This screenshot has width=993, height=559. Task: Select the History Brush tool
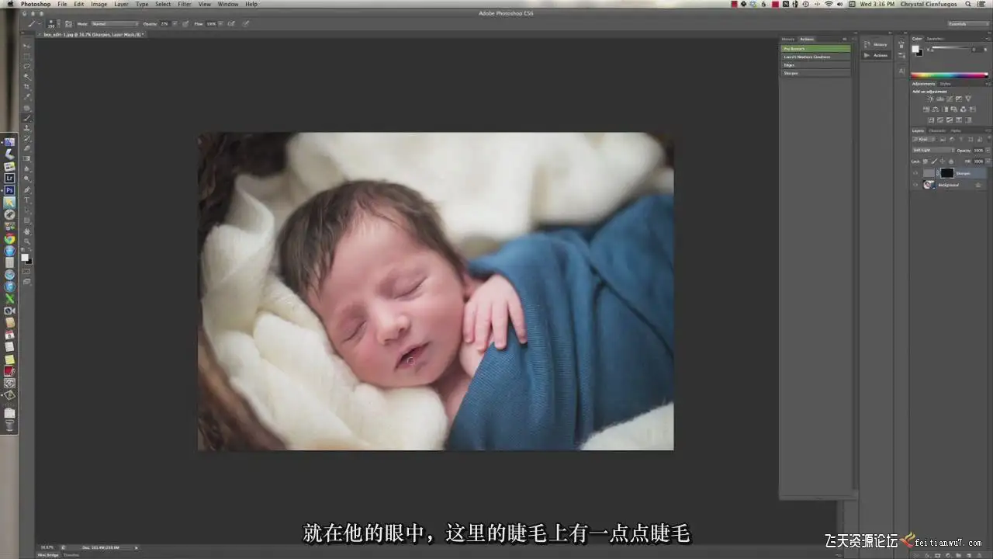pyautogui.click(x=27, y=137)
